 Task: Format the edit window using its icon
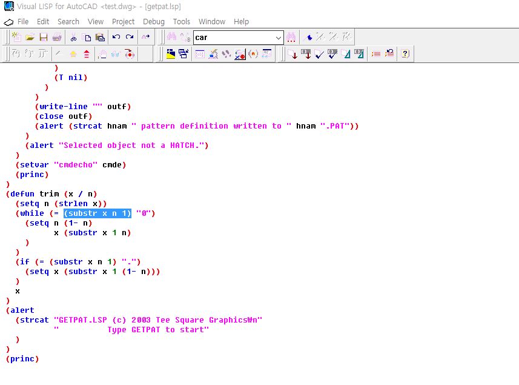pyautogui.click(x=345, y=53)
